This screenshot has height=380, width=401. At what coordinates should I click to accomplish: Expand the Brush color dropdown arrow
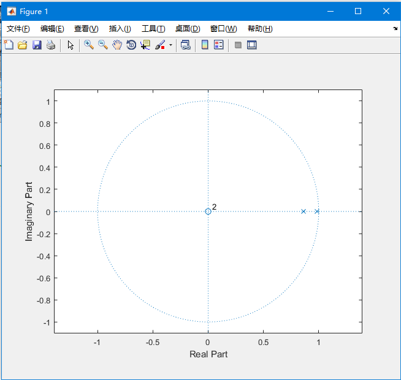click(x=171, y=45)
